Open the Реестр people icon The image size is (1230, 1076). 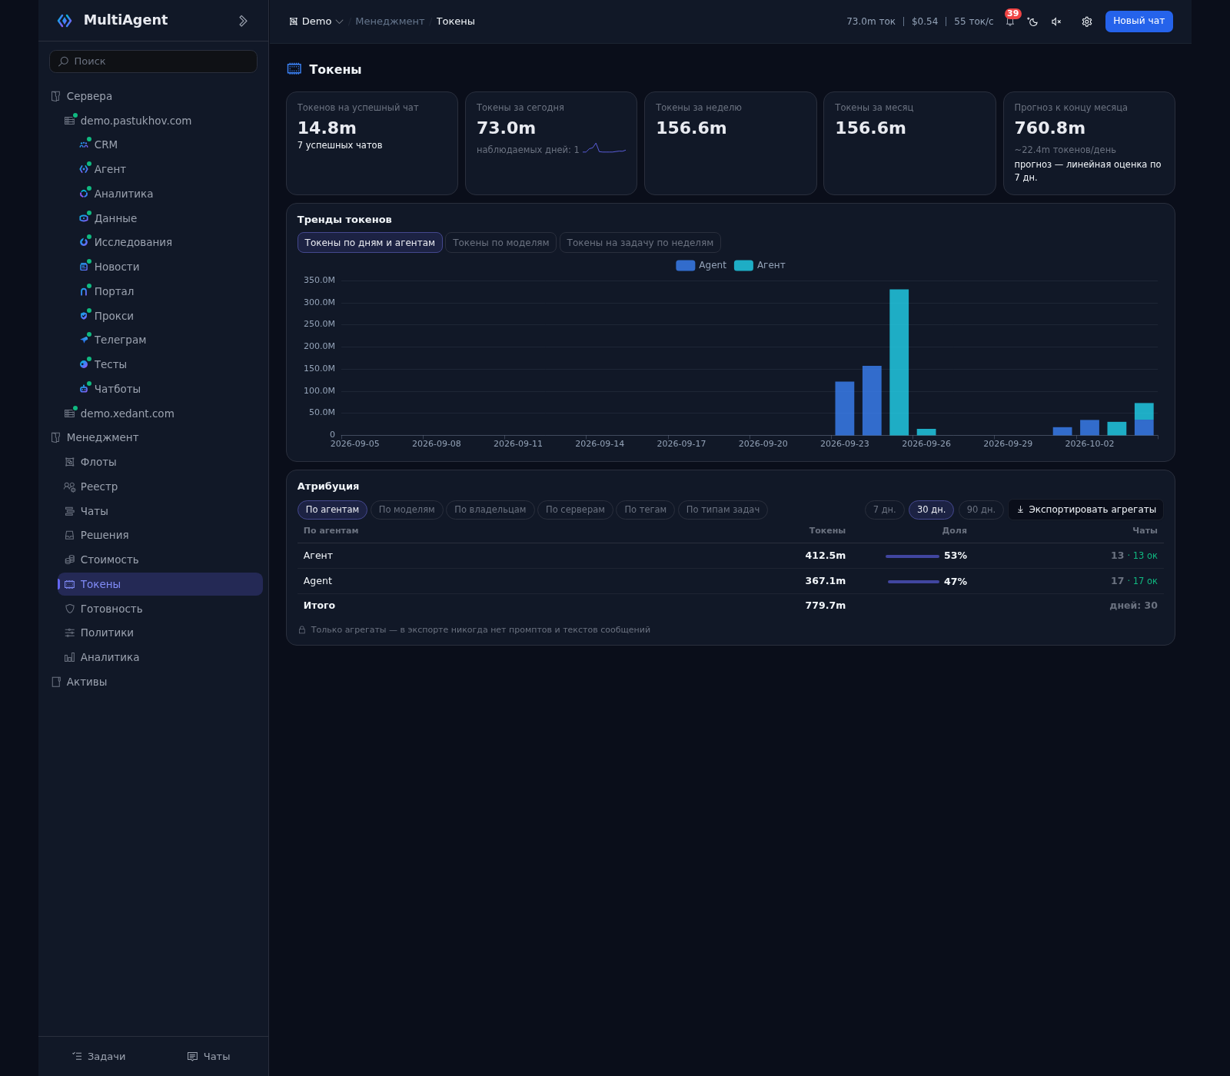70,487
